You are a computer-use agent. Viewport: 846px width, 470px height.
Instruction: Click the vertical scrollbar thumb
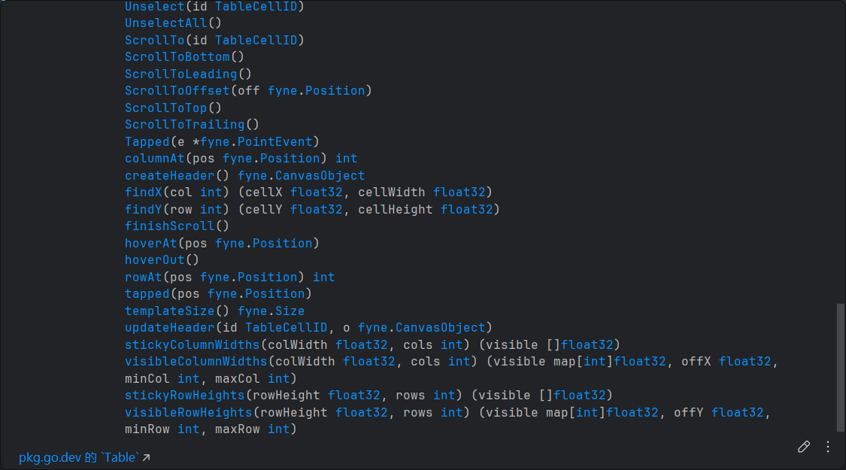(x=840, y=367)
